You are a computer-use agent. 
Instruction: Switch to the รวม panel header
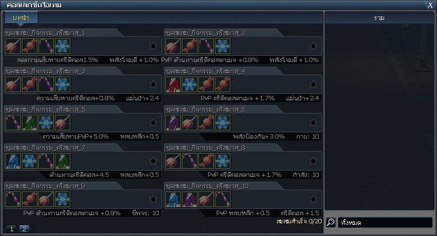click(x=379, y=18)
